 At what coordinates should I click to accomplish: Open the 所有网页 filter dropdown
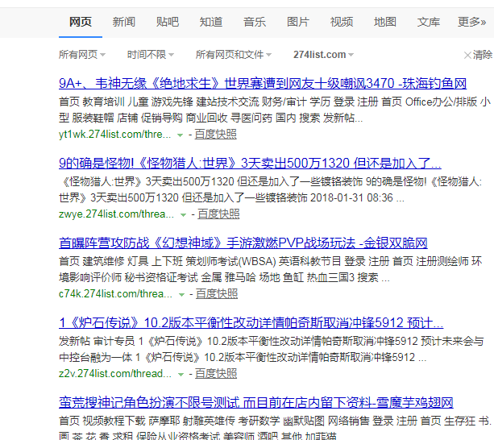tap(83, 55)
